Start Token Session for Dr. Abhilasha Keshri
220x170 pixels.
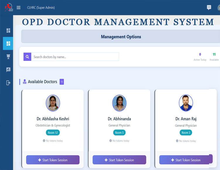[x=53, y=160]
